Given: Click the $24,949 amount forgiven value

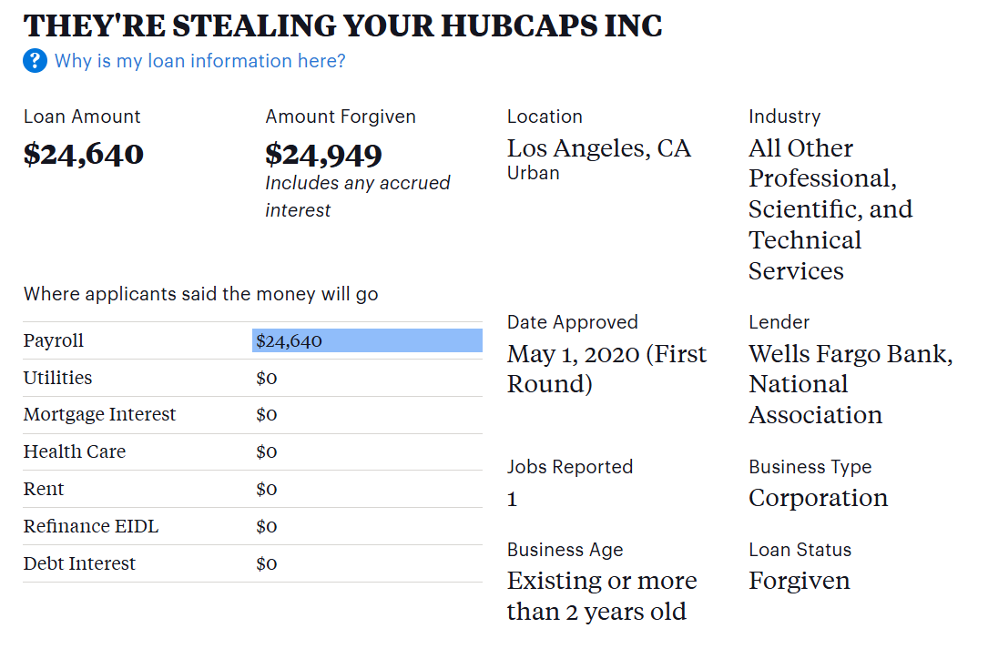Looking at the screenshot, I should (x=323, y=154).
